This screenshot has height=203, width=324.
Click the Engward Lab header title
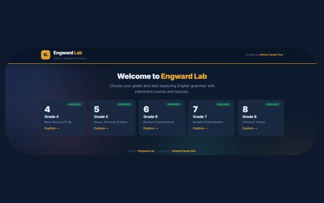click(68, 53)
